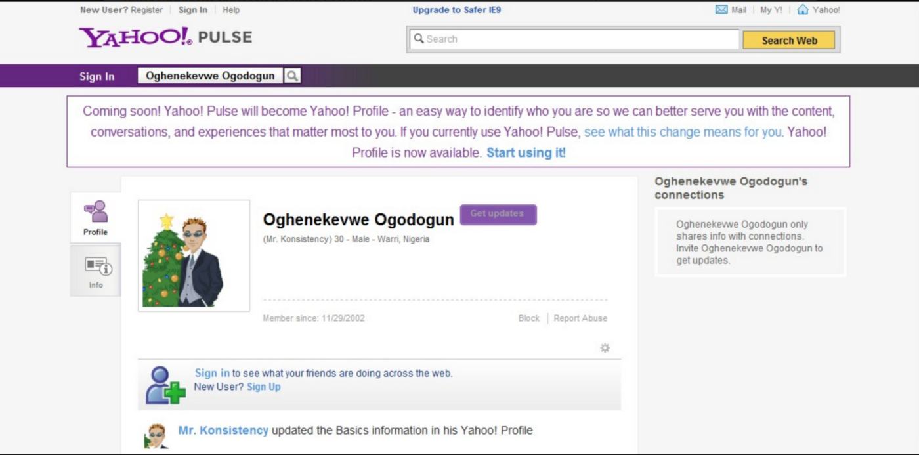Click the Oghenekevwe Ogodogun profile heading

point(358,219)
